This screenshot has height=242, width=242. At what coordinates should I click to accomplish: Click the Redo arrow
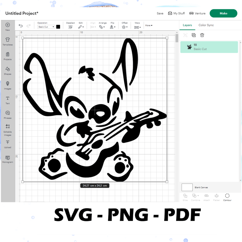28,25
